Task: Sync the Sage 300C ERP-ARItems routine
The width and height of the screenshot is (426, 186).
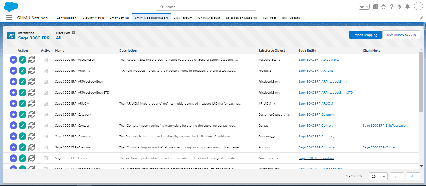Action: pos(32,71)
